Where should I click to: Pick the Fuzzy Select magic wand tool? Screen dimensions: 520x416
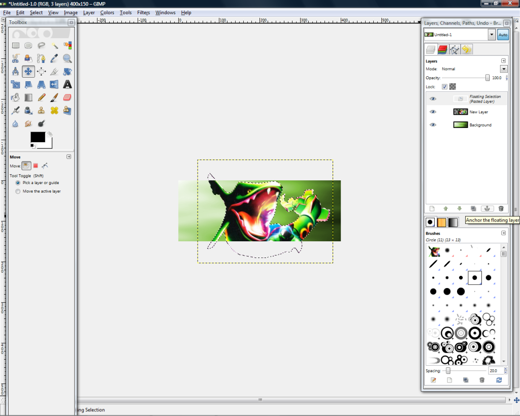(54, 45)
